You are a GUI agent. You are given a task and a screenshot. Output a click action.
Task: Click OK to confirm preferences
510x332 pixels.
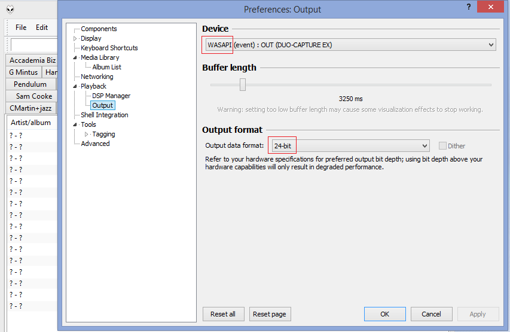[385, 314]
